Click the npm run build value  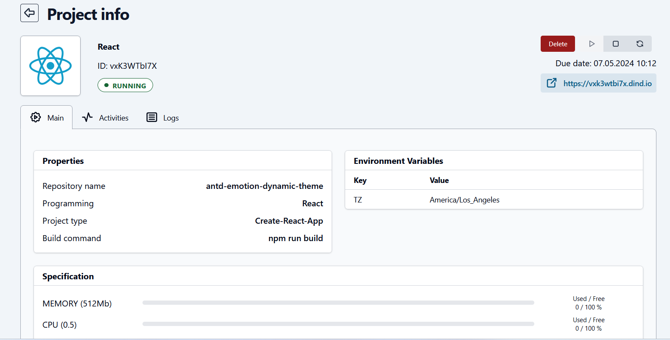point(296,238)
